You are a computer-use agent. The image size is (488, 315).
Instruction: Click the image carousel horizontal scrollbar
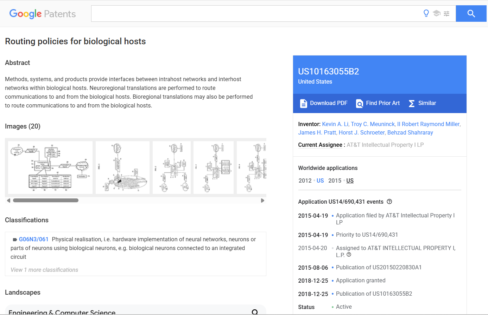pyautogui.click(x=46, y=201)
